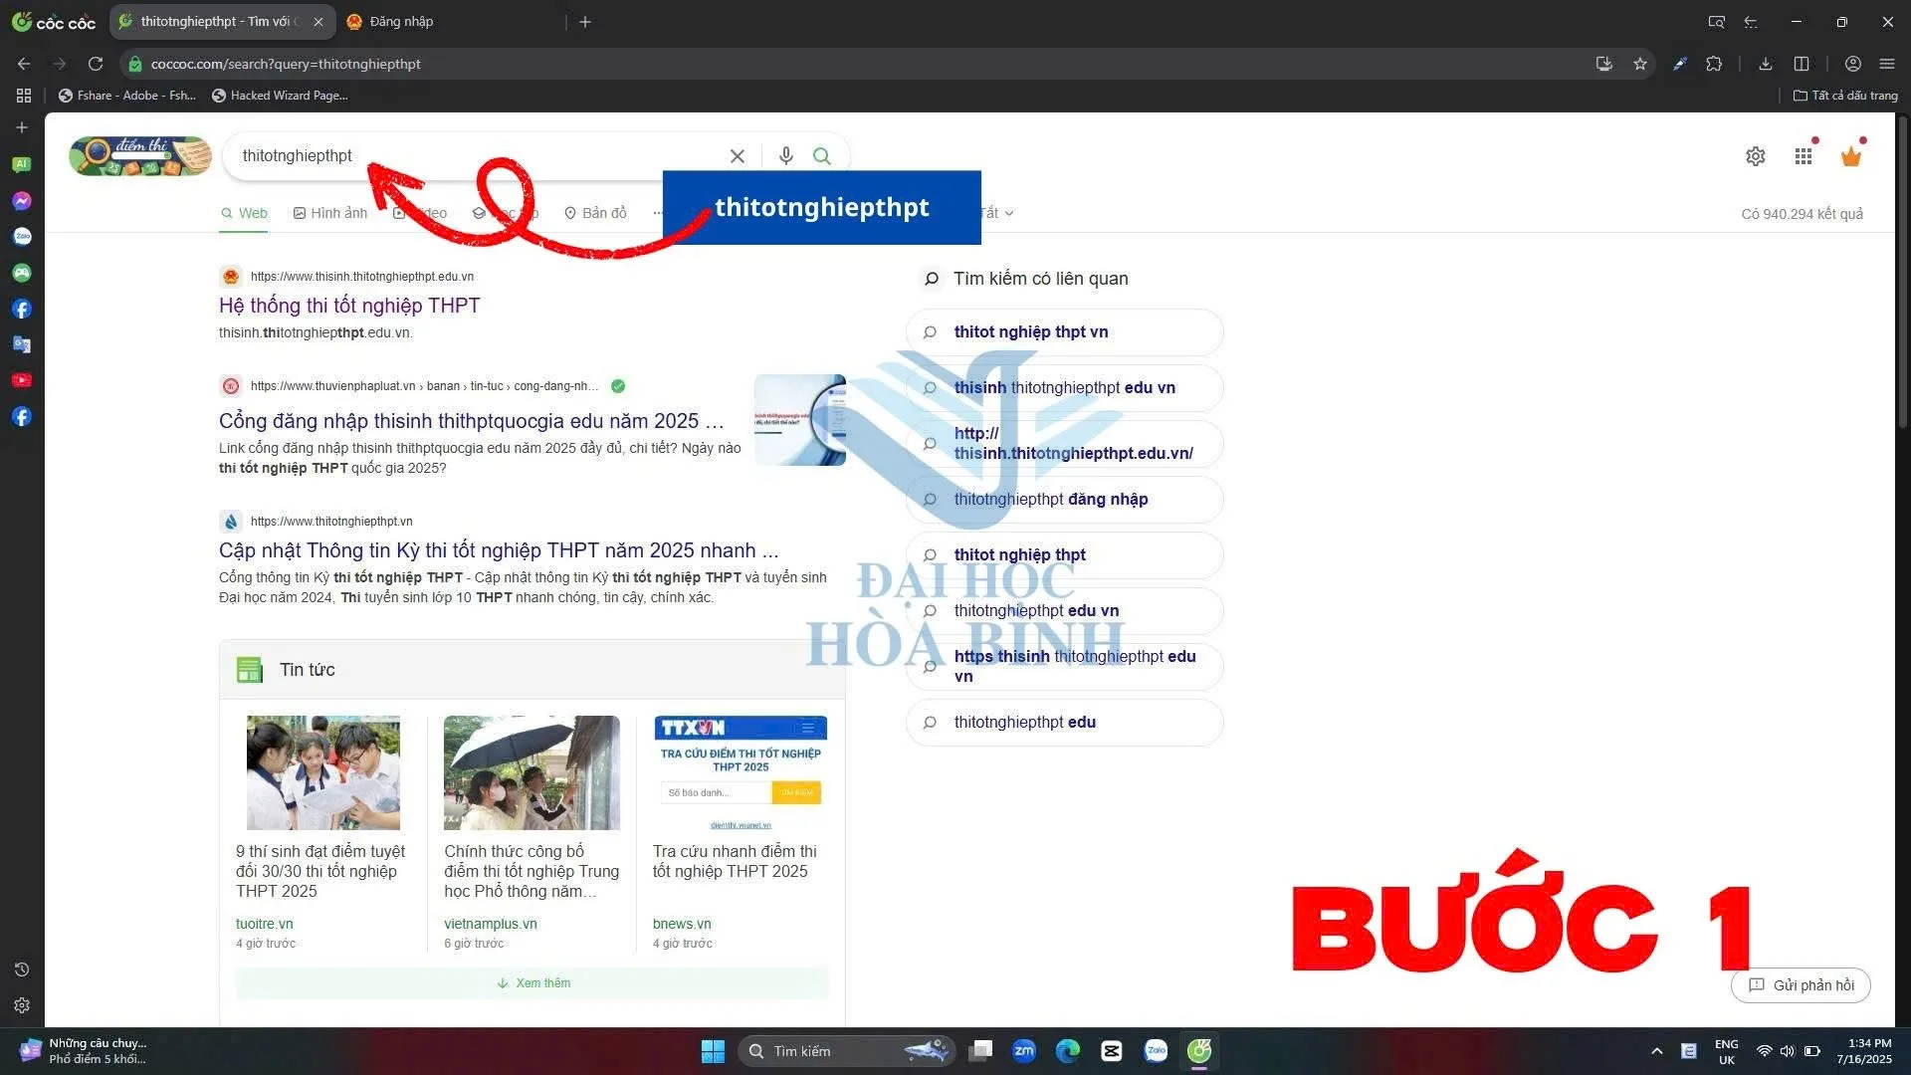Bookmark this page with star icon

(1639, 64)
